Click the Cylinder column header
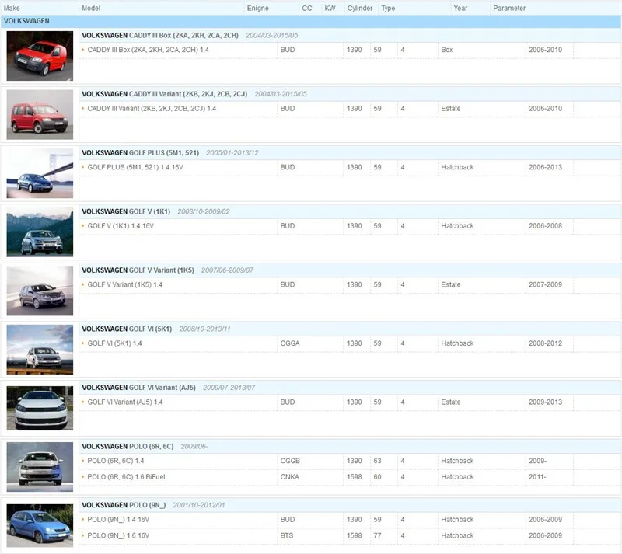Screen dimensions: 622x554 coord(360,8)
